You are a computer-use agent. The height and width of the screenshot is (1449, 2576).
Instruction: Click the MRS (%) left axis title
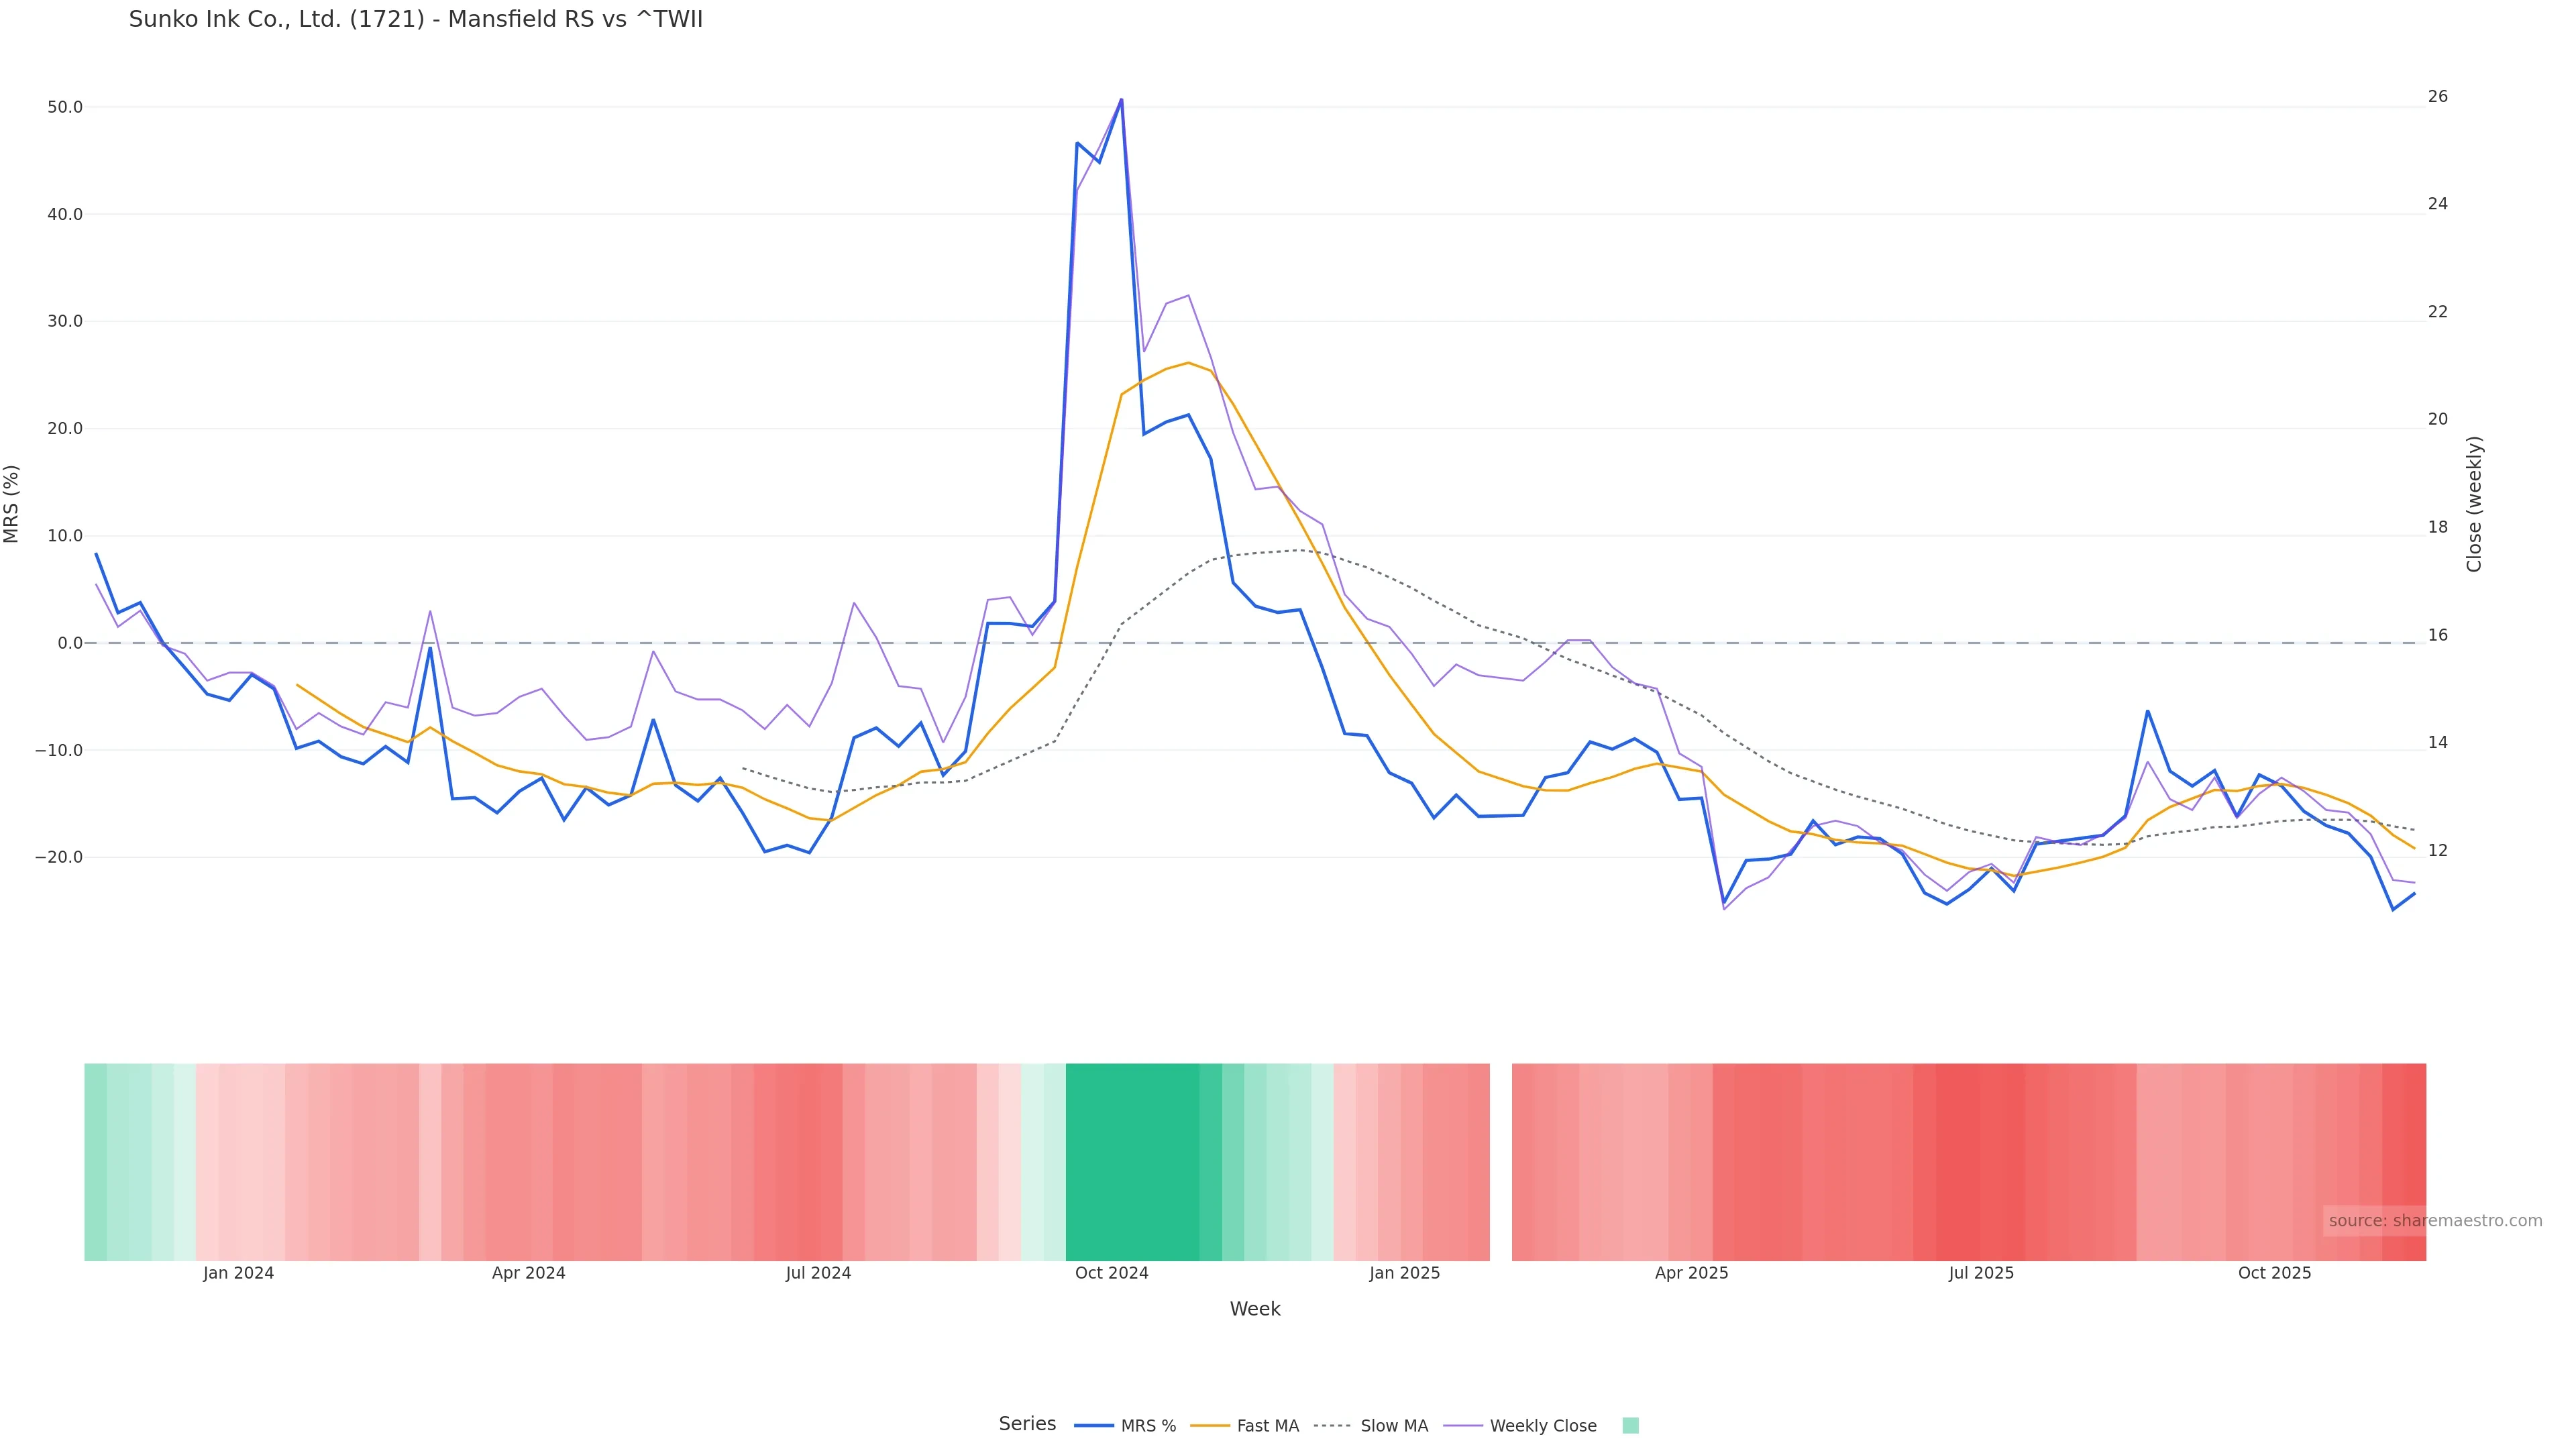(x=12, y=504)
